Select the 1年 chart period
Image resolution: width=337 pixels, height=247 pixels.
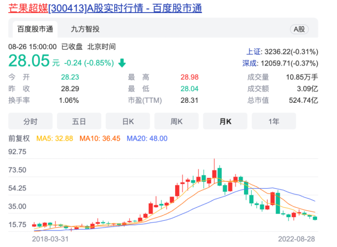[273, 121]
